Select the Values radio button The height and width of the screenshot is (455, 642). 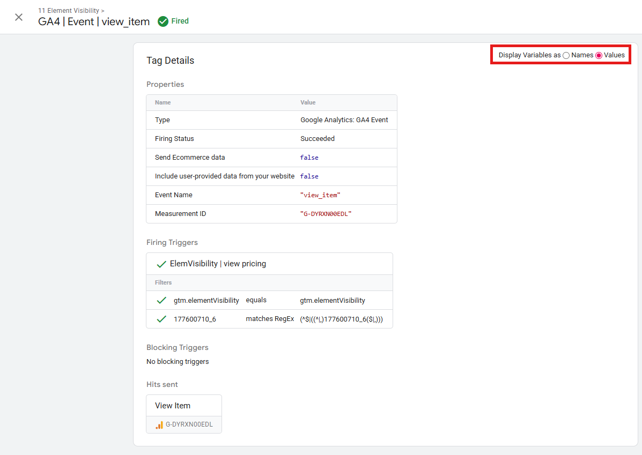(x=599, y=55)
